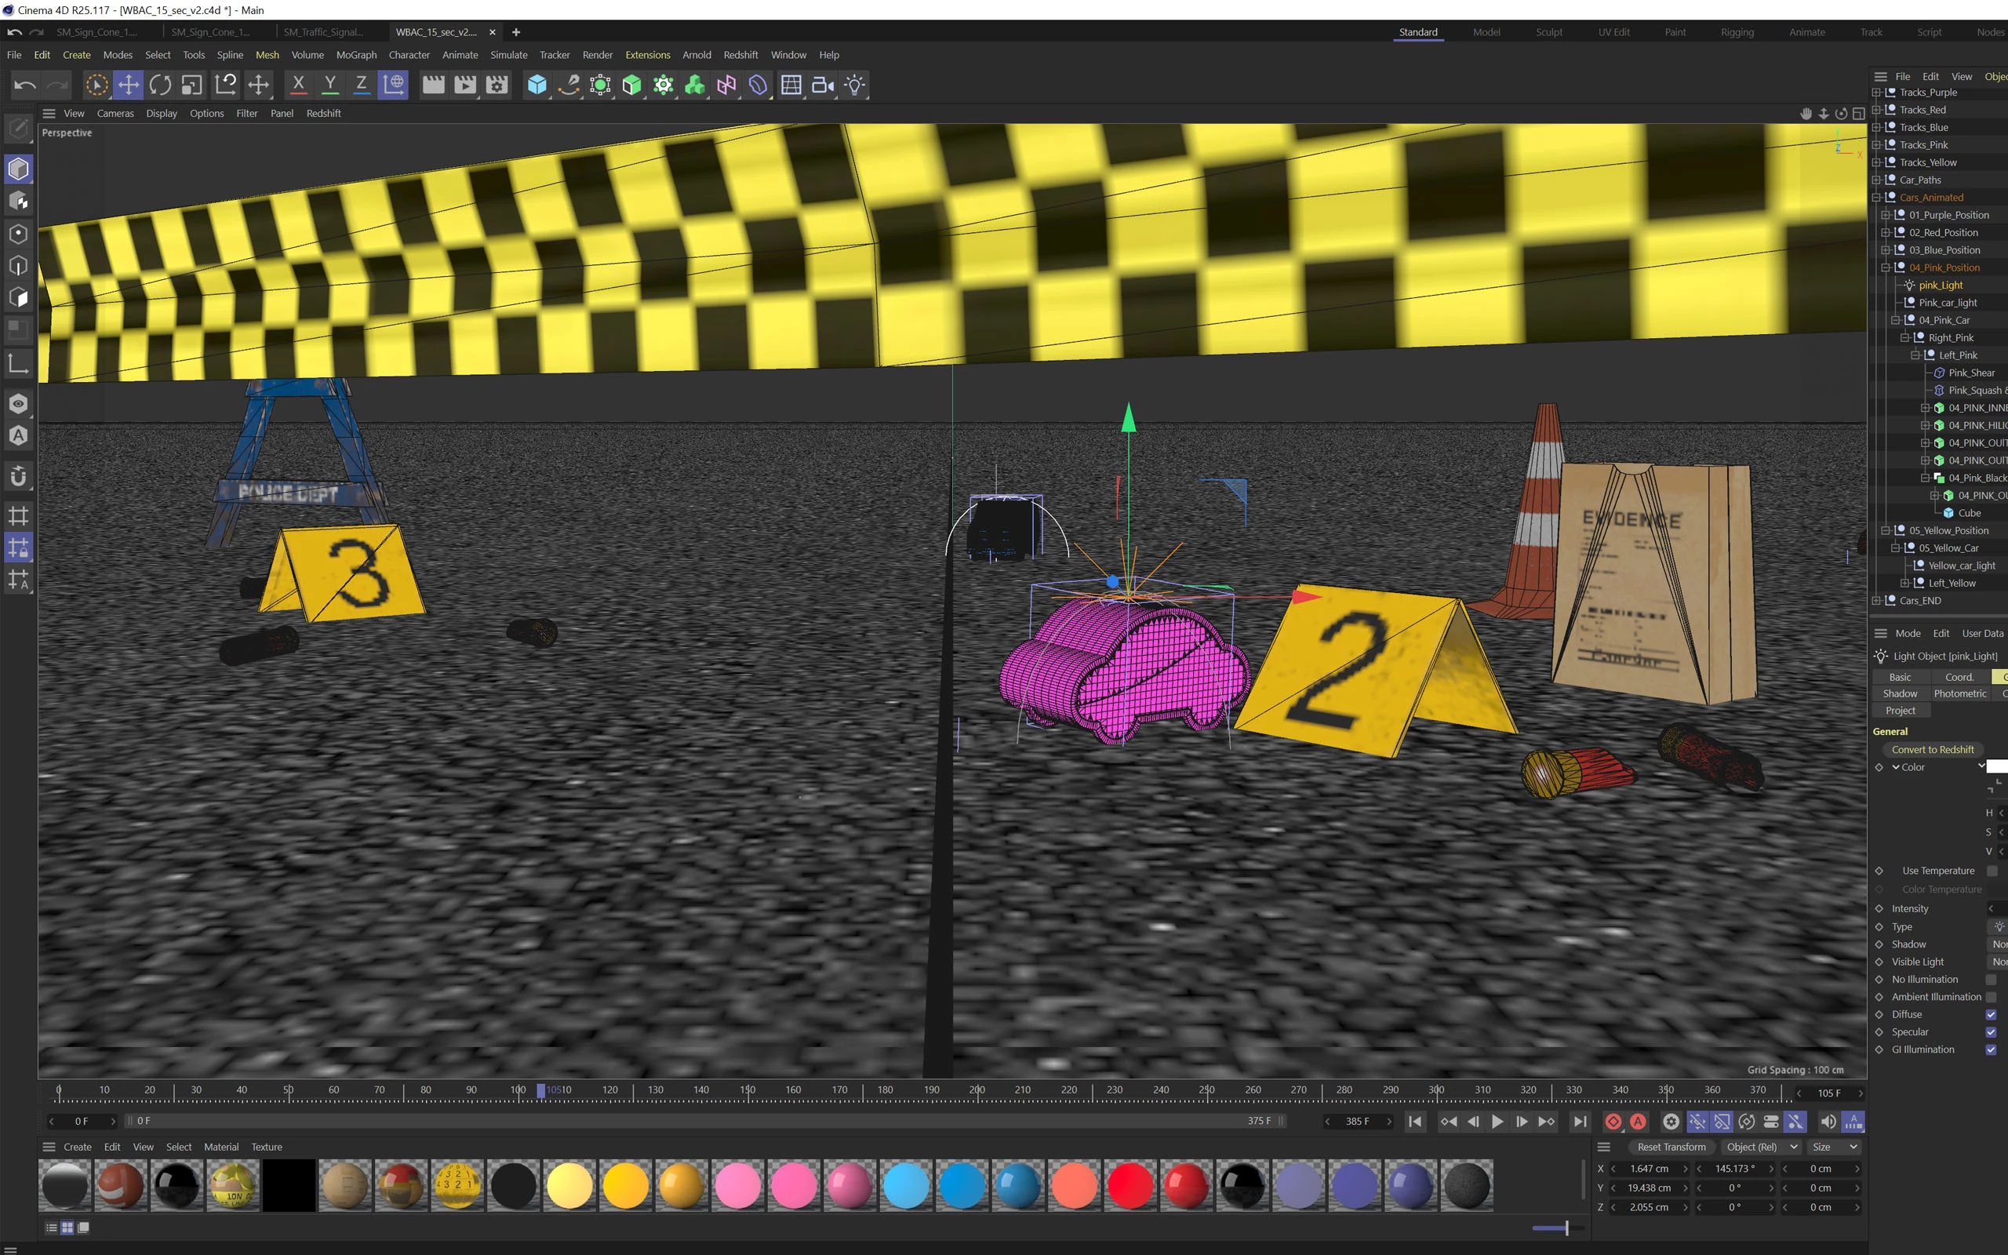Select the Move tool in the toolbar
This screenshot has height=1255, width=2008.
click(129, 85)
